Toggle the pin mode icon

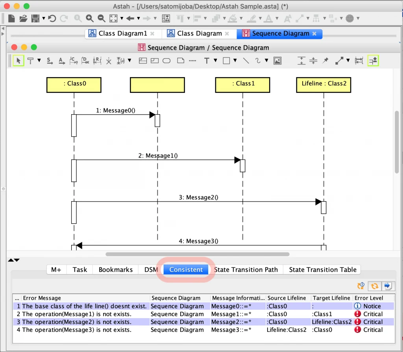[325, 60]
